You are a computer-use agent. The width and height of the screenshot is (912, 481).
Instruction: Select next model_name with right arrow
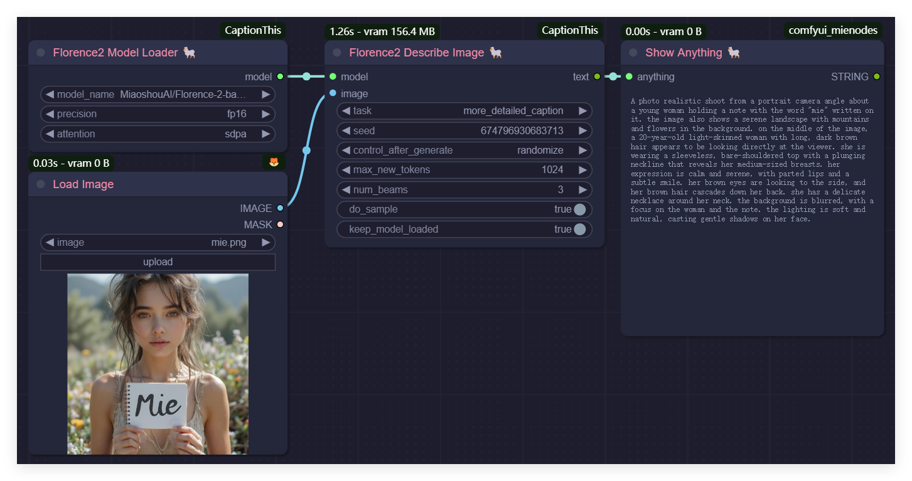[x=266, y=95]
